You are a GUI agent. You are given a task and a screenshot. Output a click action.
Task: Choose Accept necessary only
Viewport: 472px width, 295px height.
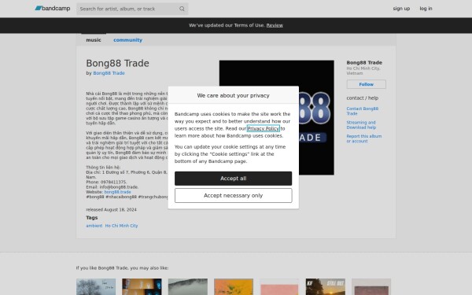tap(234, 196)
